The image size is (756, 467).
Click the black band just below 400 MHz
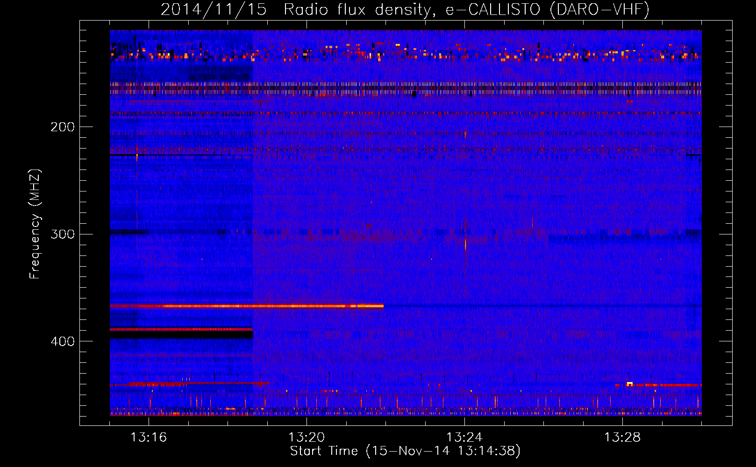point(181,335)
